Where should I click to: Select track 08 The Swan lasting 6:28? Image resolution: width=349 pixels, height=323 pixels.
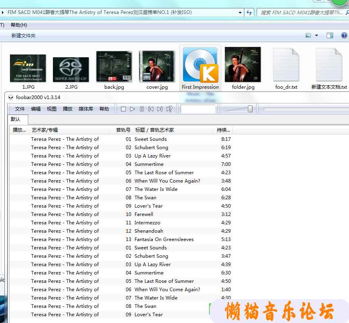[121, 198]
